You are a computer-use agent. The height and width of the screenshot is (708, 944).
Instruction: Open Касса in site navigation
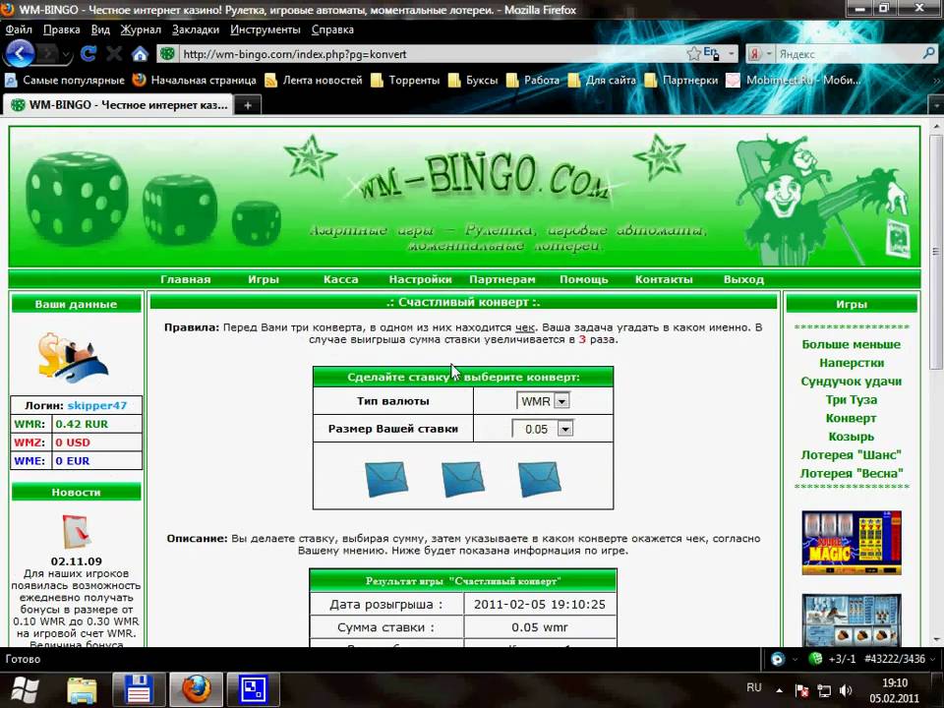pyautogui.click(x=341, y=279)
